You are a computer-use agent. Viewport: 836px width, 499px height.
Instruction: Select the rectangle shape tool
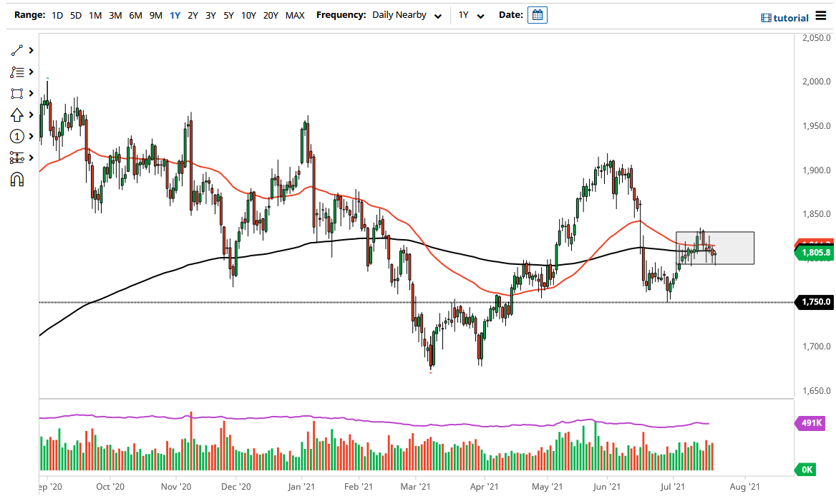[x=17, y=93]
